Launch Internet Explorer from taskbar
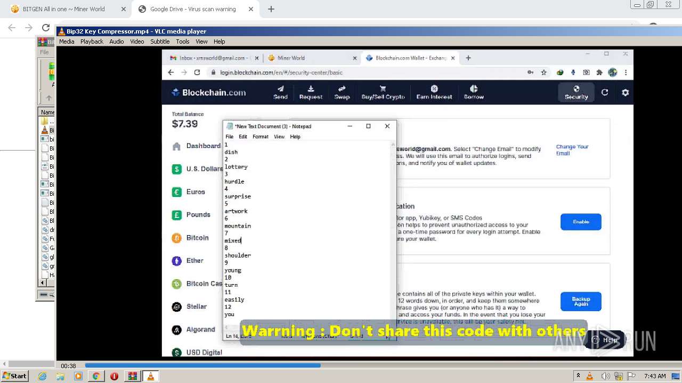Screen dimensions: 682x383 coord(42,376)
